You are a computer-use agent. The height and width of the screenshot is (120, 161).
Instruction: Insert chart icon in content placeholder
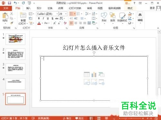pos(94,74)
